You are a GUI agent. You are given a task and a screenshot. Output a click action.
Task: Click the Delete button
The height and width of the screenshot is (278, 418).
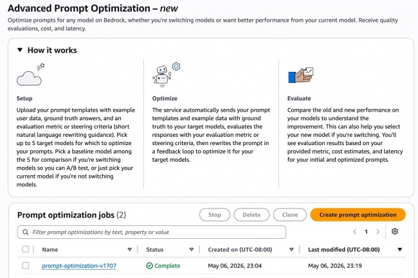pyautogui.click(x=251, y=214)
